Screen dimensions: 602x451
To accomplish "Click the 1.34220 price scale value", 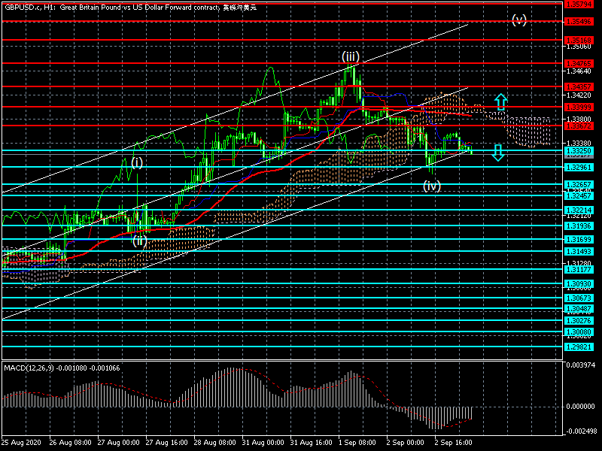I will coord(579,95).
